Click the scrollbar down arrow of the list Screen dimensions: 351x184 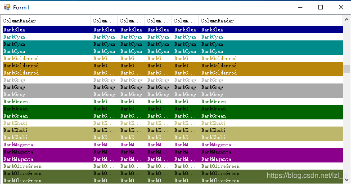pos(347,180)
